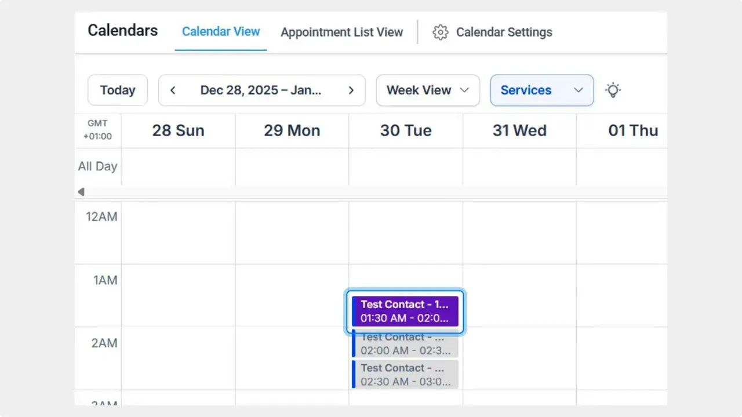742x417 pixels.
Task: Select the Calendar View tab
Action: [221, 31]
